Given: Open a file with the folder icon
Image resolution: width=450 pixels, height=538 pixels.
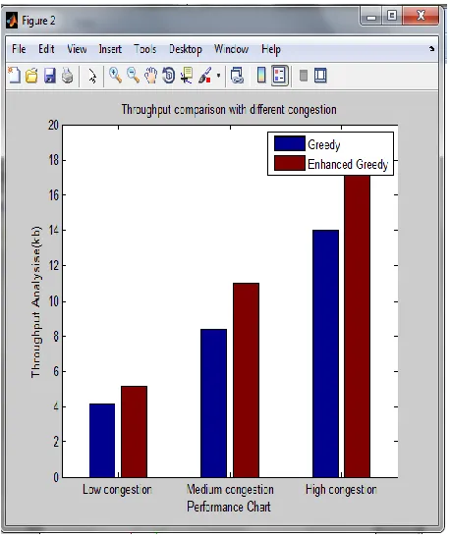Looking at the screenshot, I should pyautogui.click(x=31, y=76).
